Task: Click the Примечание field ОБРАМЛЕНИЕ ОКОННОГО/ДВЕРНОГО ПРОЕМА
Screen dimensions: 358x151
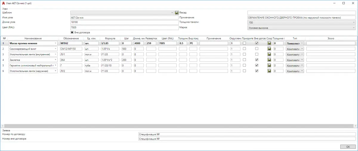Action: tap(302, 18)
